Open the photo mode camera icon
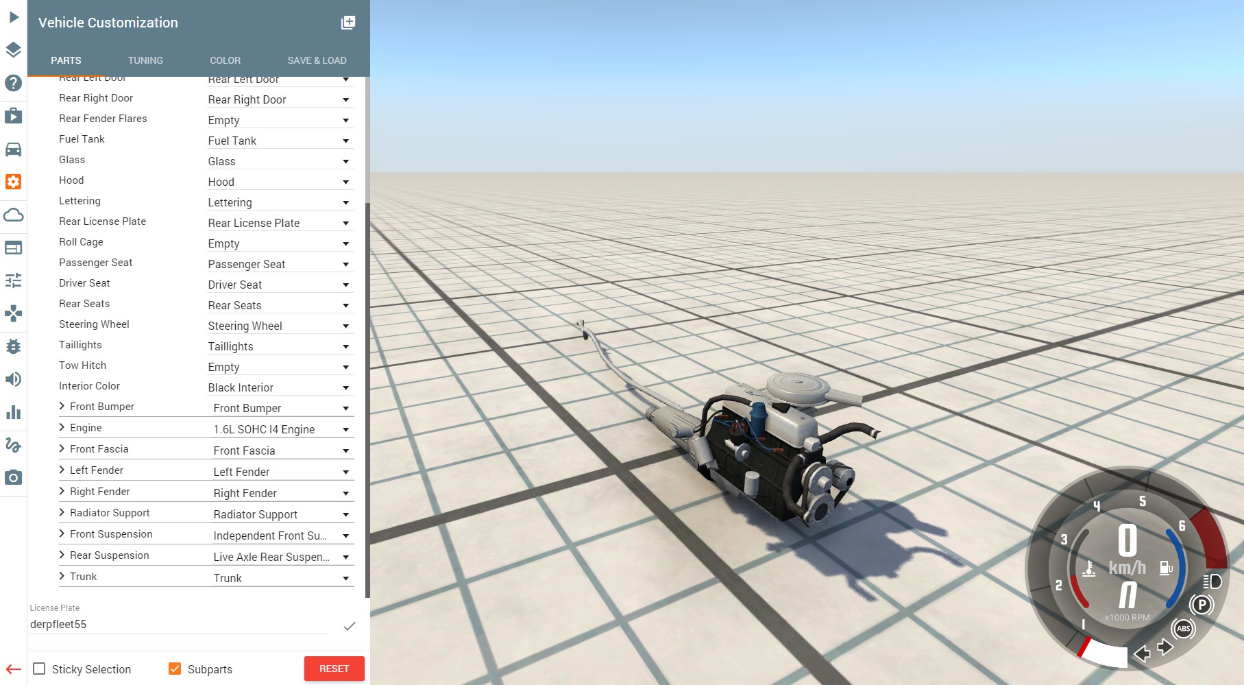The width and height of the screenshot is (1244, 685). tap(14, 477)
